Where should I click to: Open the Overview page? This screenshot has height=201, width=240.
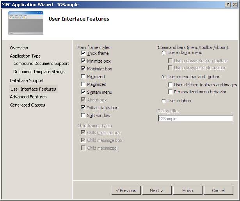point(19,48)
